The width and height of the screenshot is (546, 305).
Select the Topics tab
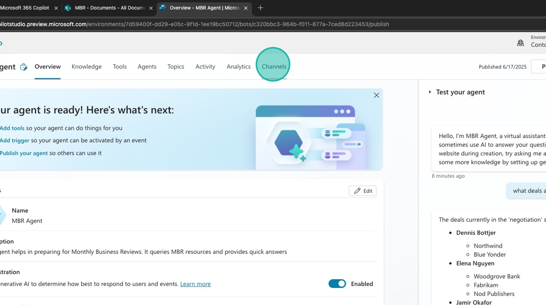coord(175,66)
